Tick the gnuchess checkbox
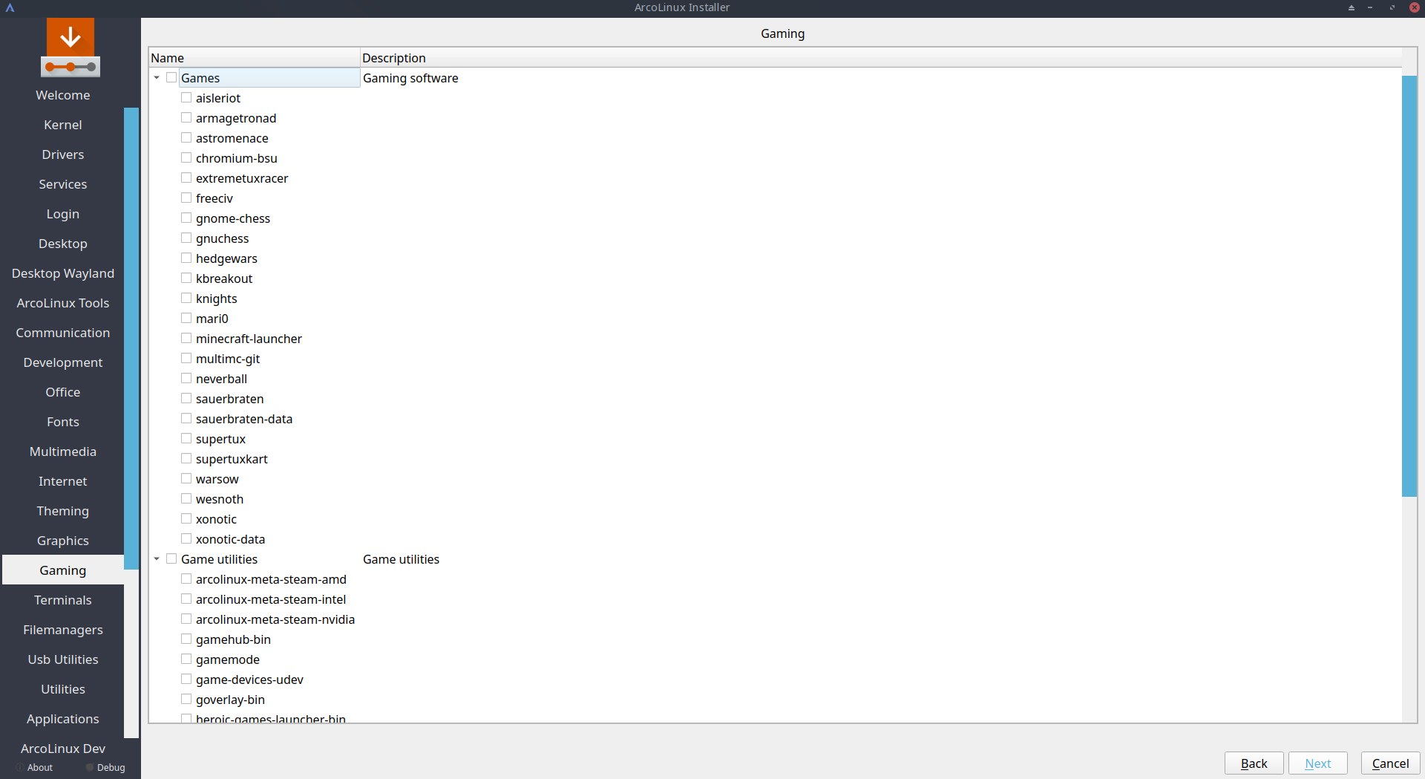This screenshot has width=1425, height=779. (186, 238)
